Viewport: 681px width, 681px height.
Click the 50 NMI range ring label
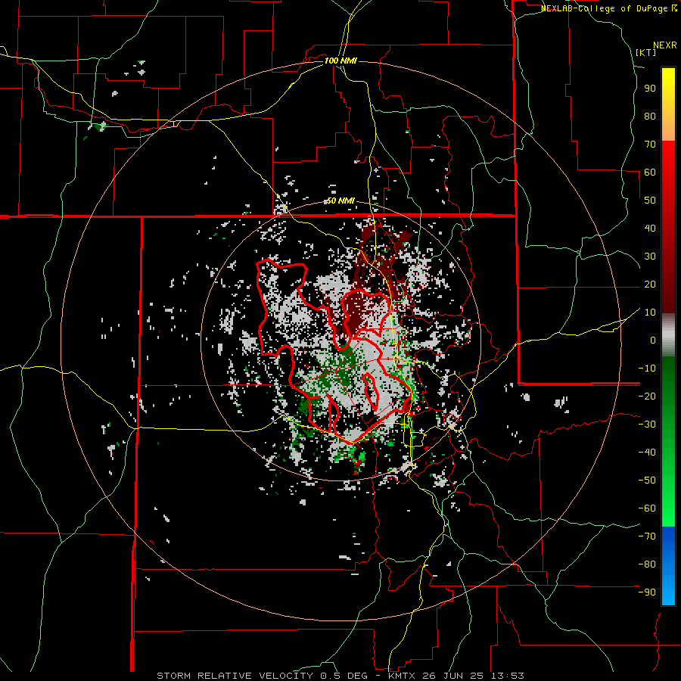coord(340,201)
